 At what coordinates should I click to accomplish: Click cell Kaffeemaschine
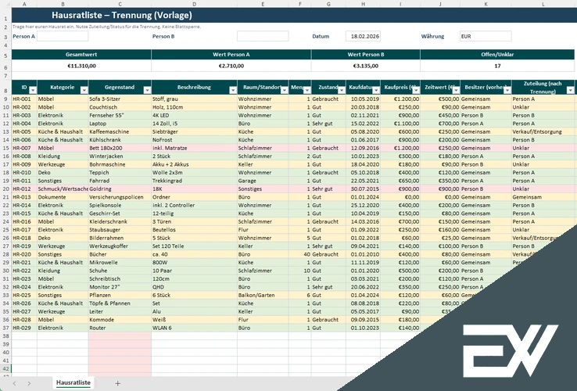point(120,132)
